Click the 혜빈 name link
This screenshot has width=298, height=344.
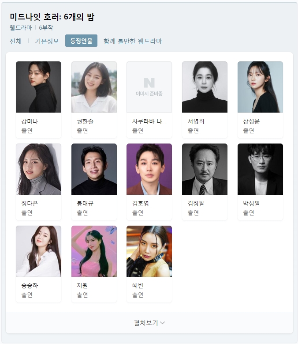(138, 285)
